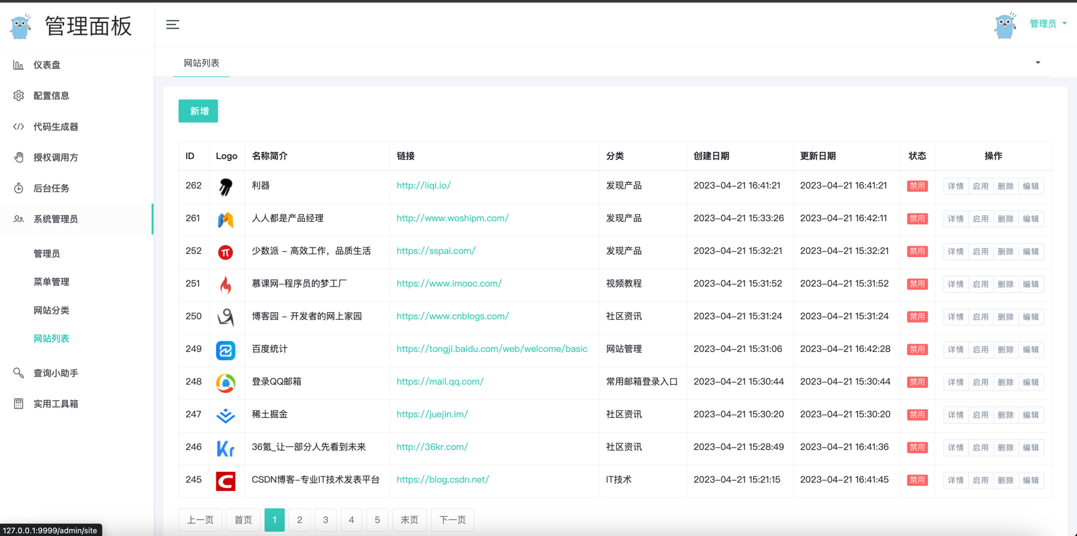Click the CSDN red logo thumbnail

click(x=225, y=480)
